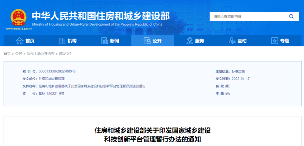Click the site title 中华人民共和国住房和城乡建设部
This screenshot has width=304, height=146.
point(101,16)
